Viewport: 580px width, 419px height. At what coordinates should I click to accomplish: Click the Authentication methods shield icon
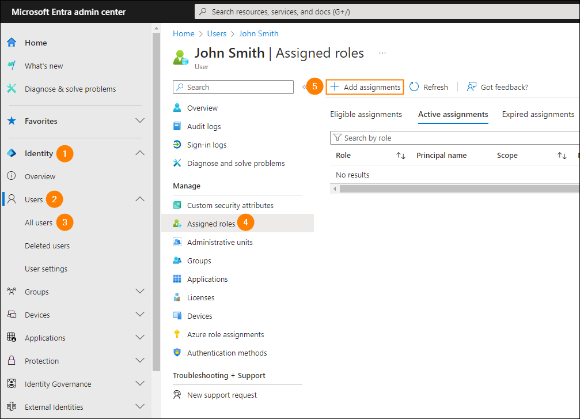click(177, 353)
